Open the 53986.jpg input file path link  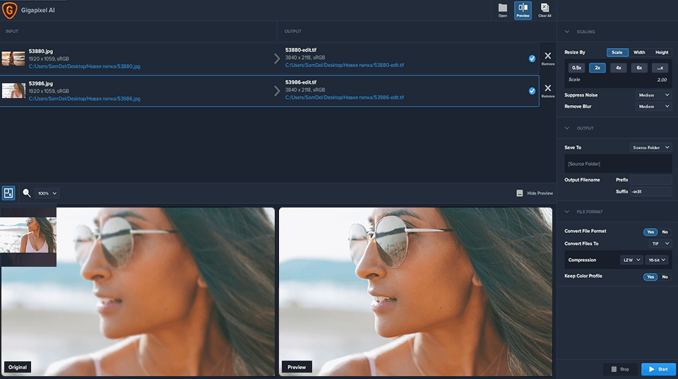tap(84, 99)
